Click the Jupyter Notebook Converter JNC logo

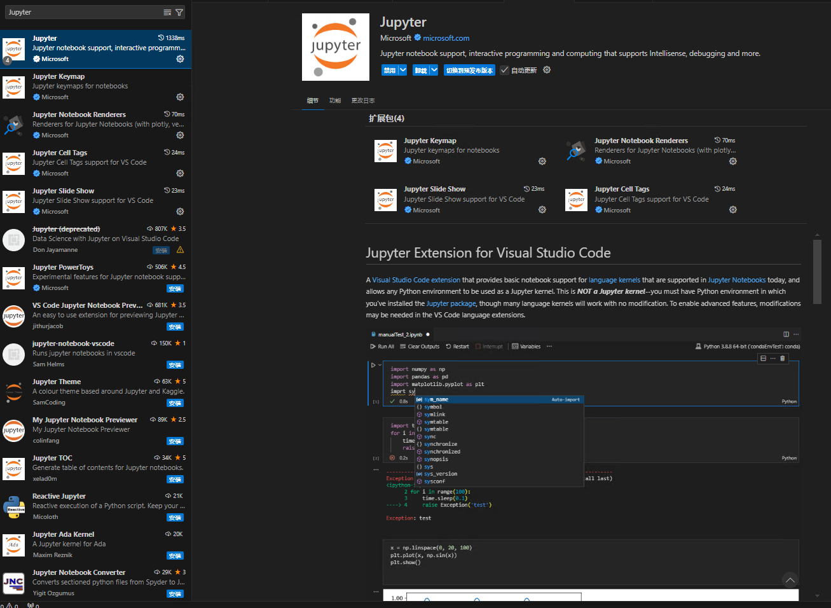14,583
